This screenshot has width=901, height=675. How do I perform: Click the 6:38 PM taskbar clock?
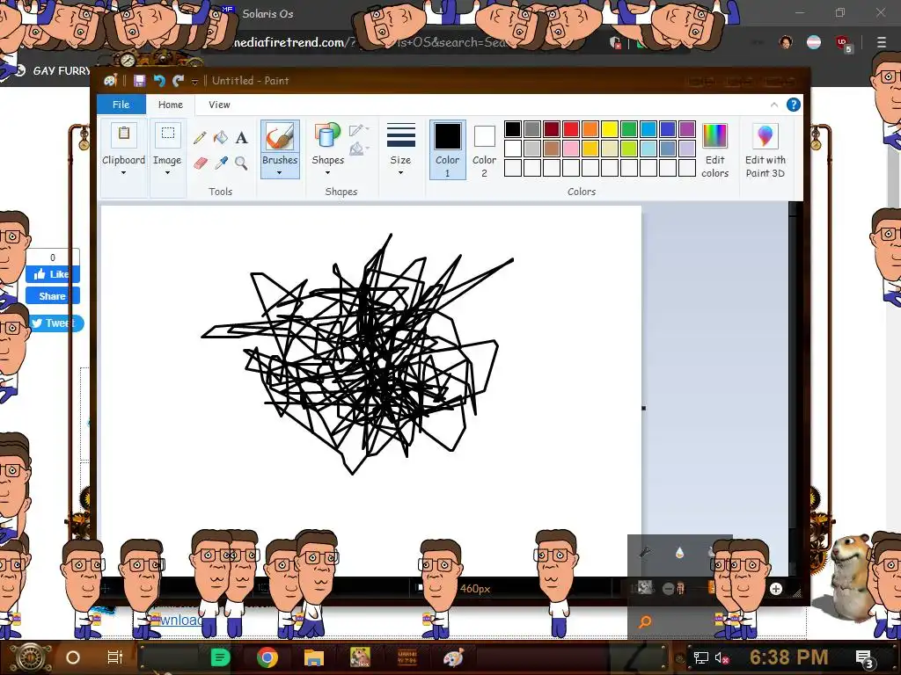point(788,657)
